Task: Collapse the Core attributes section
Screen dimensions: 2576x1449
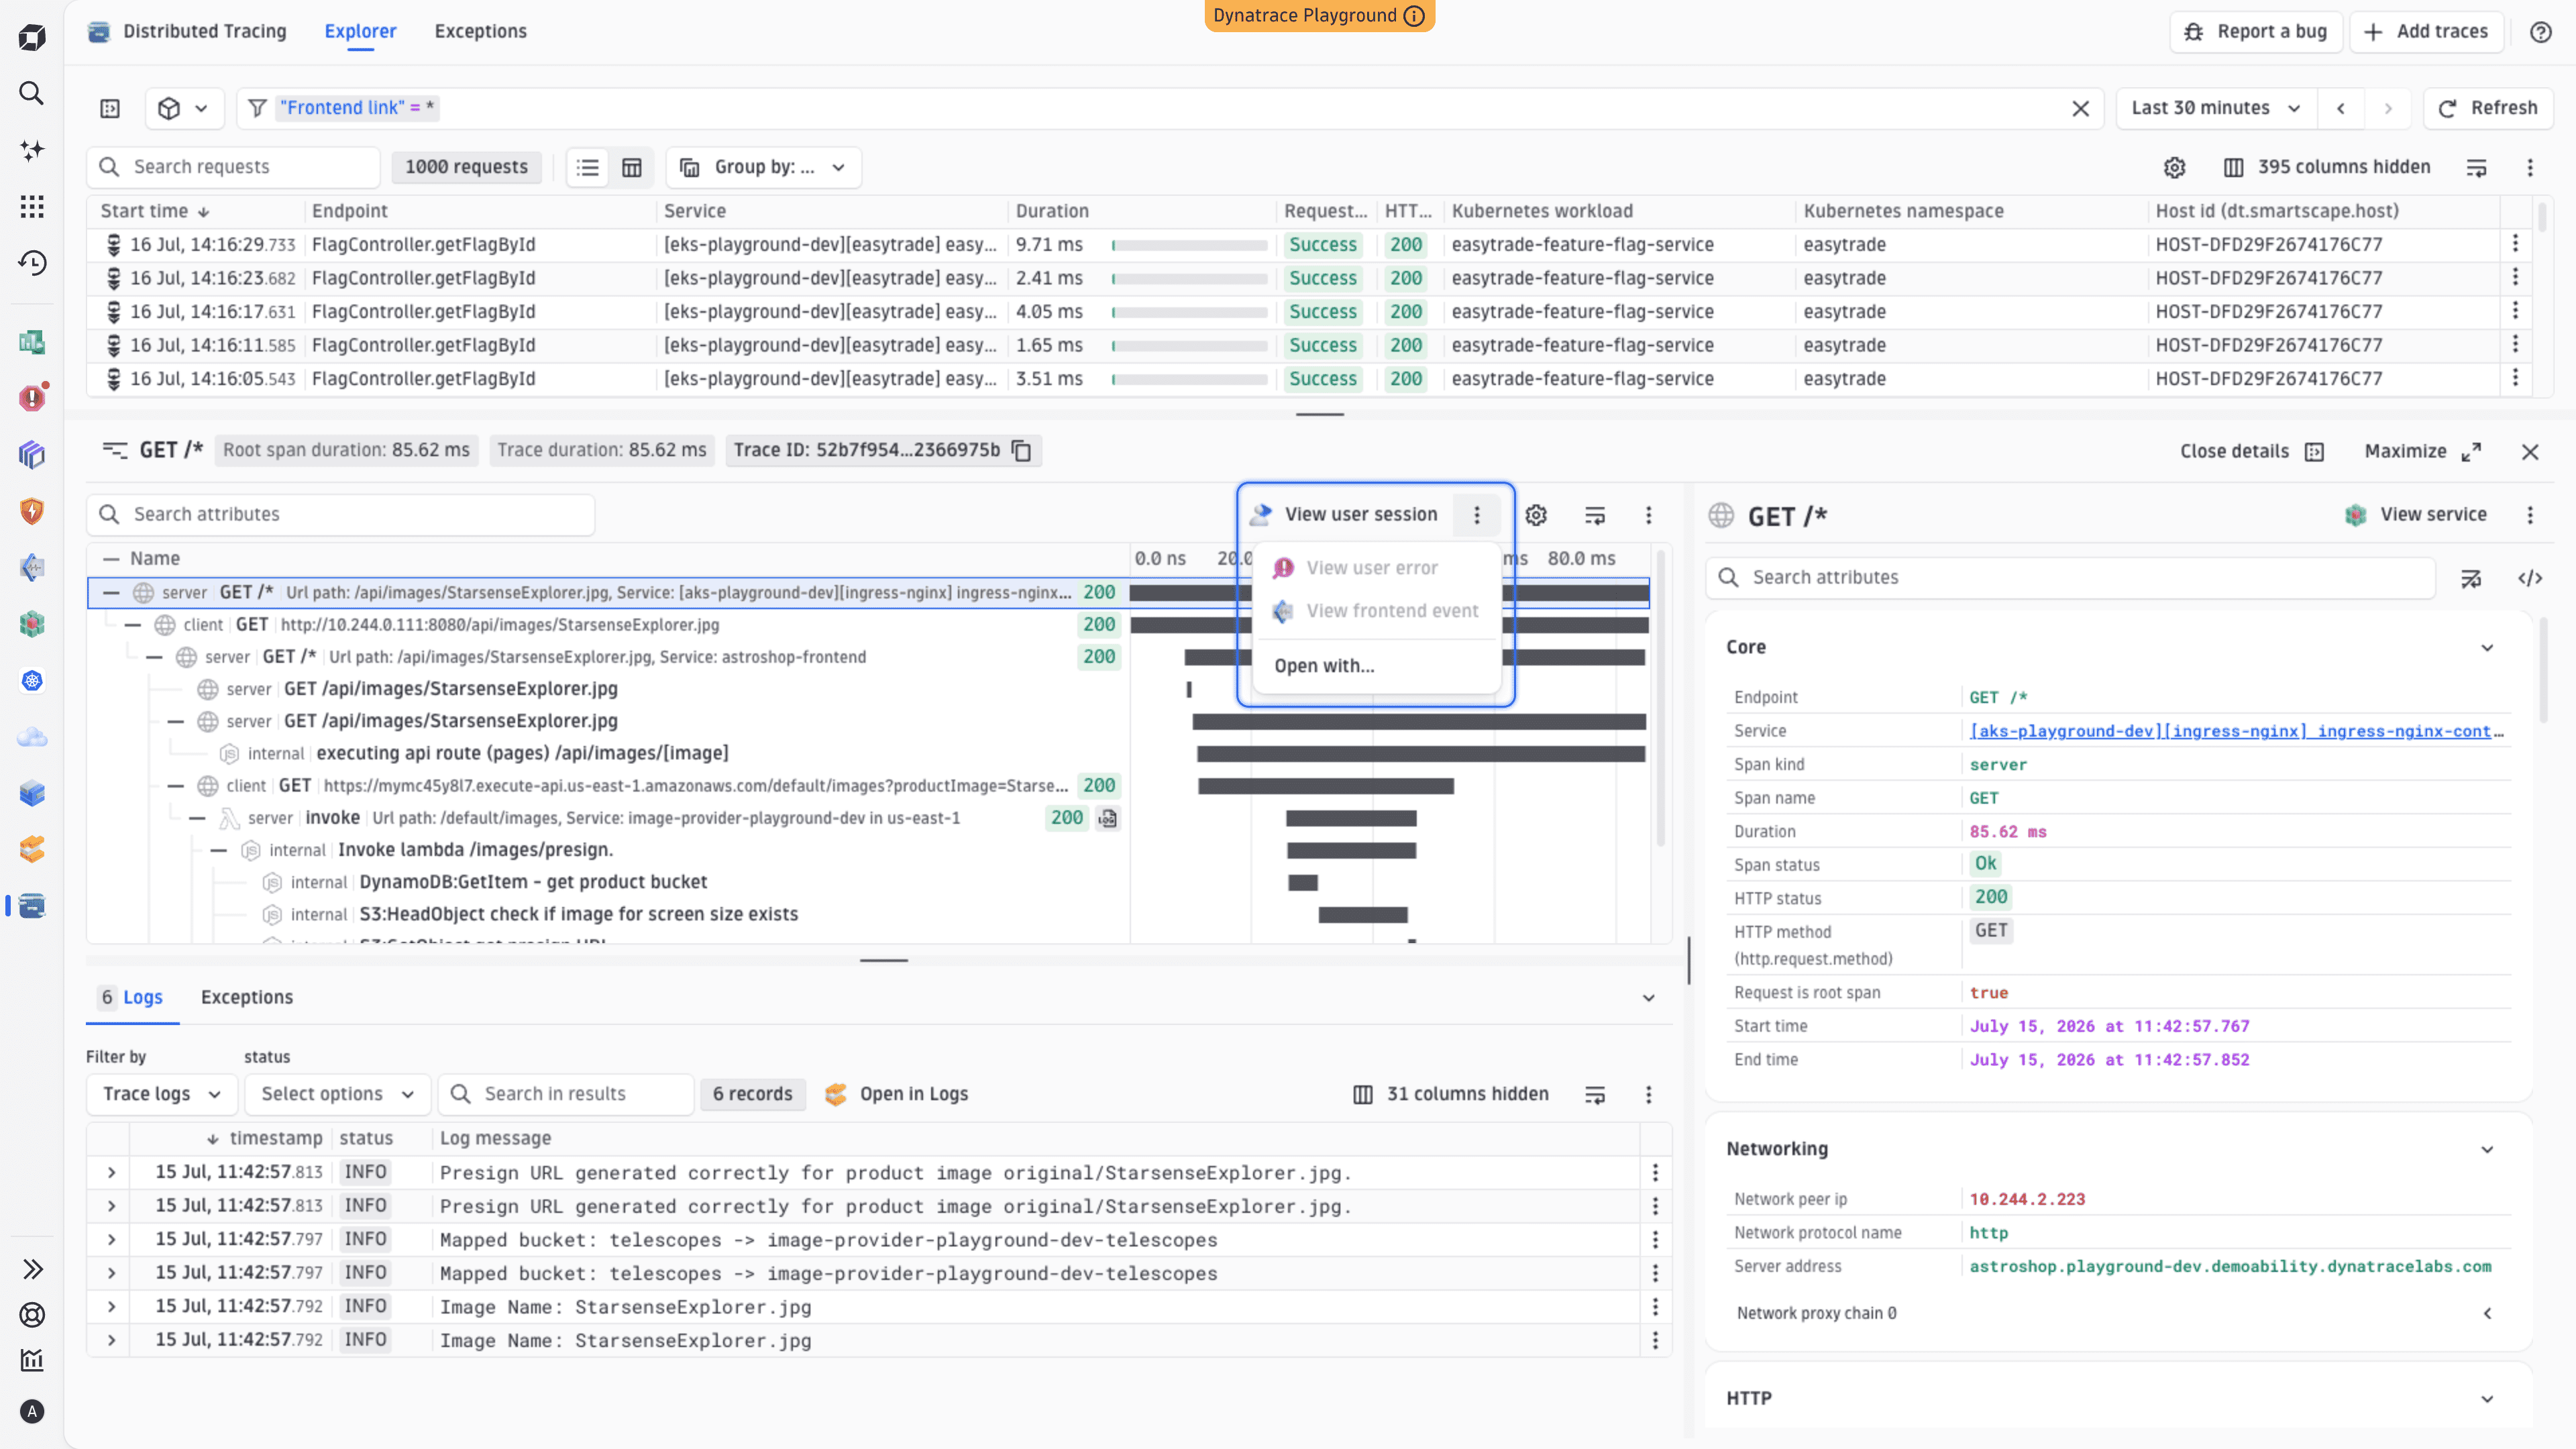Action: pos(2487,648)
